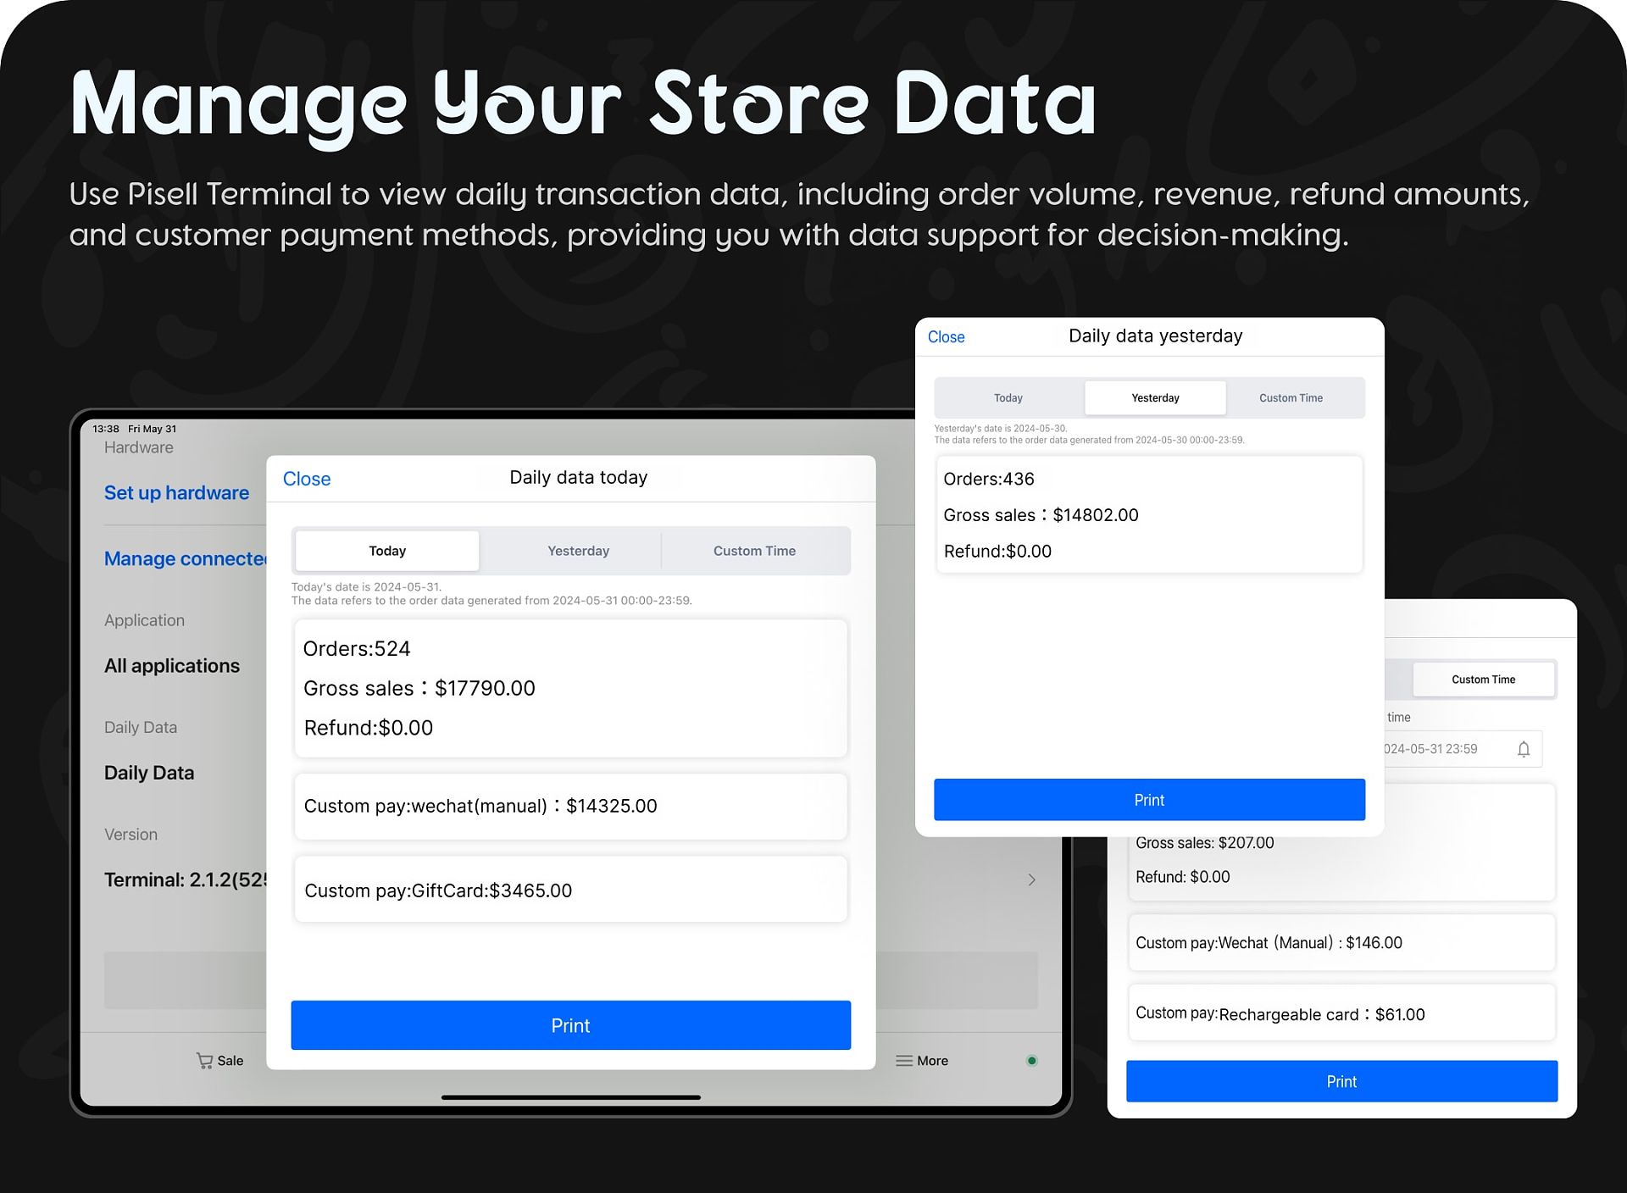
Task: Click Custom pay:GiftCard:$3465.00 row
Action: pos(570,890)
